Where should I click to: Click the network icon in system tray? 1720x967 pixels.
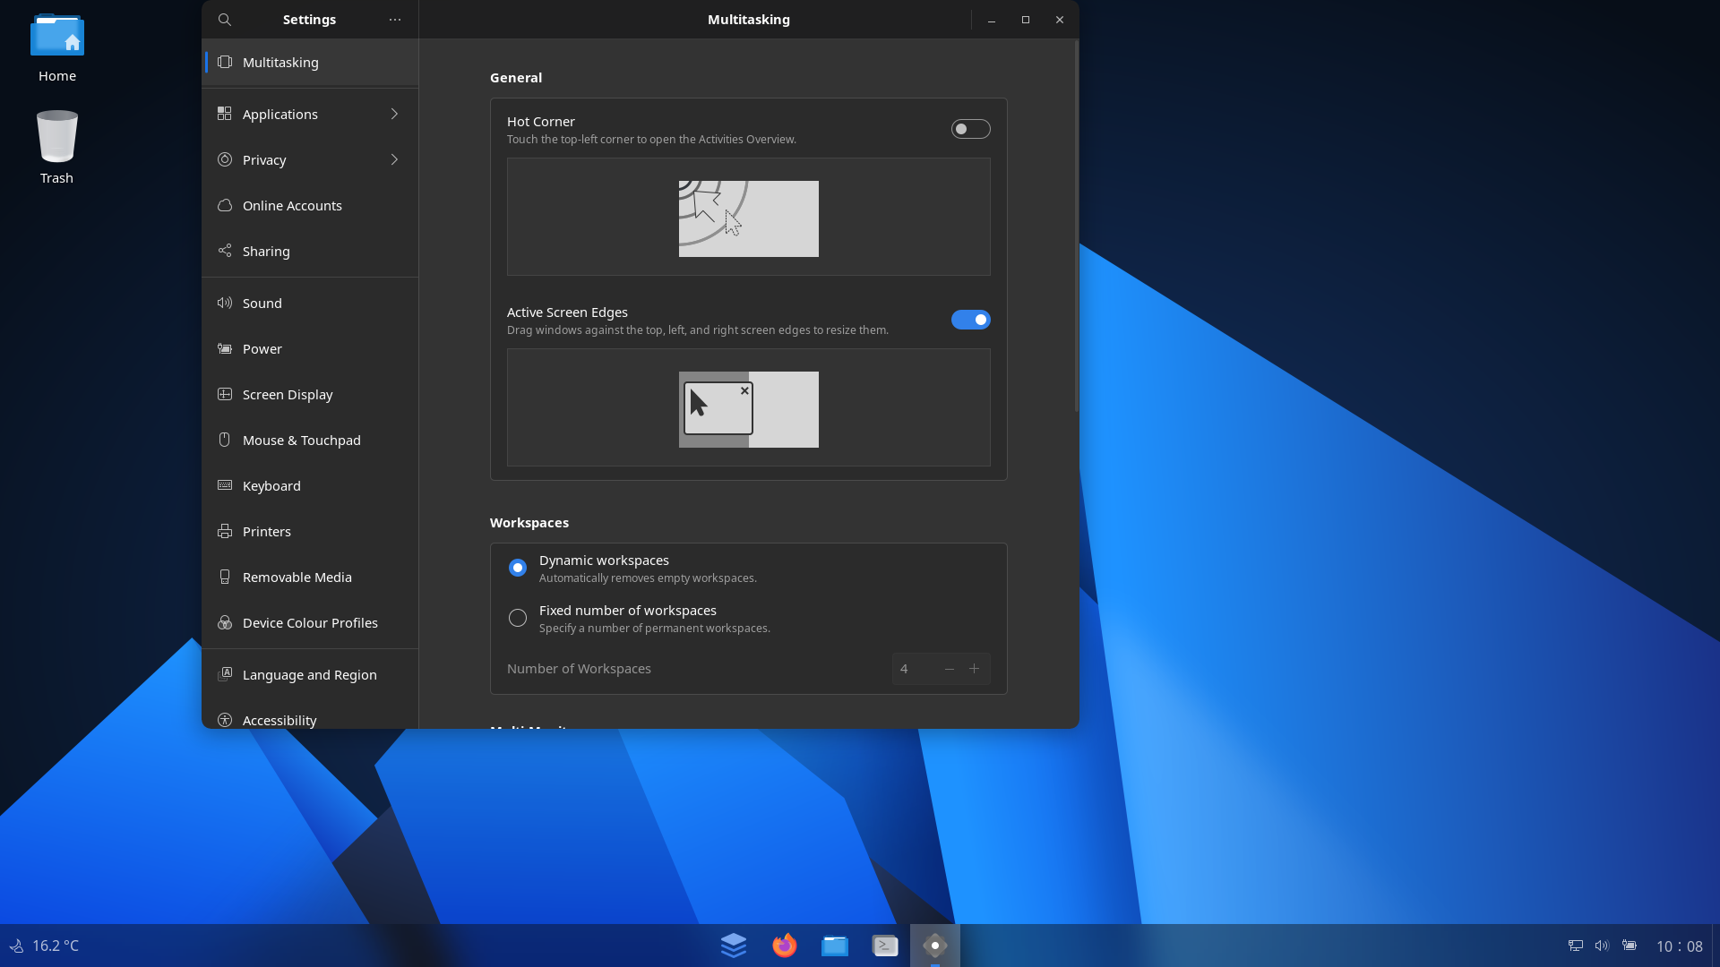(1575, 946)
